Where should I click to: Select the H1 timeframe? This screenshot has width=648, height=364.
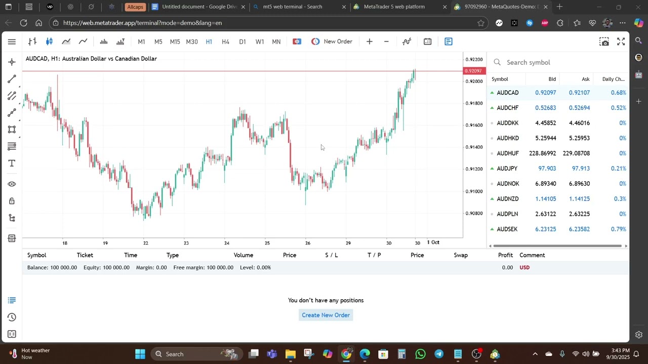click(209, 41)
